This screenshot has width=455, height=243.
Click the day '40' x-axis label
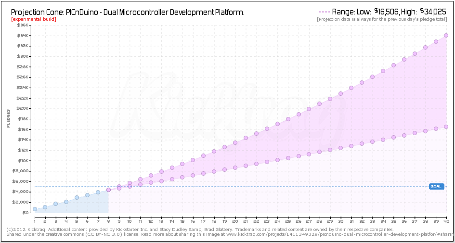[x=446, y=221]
